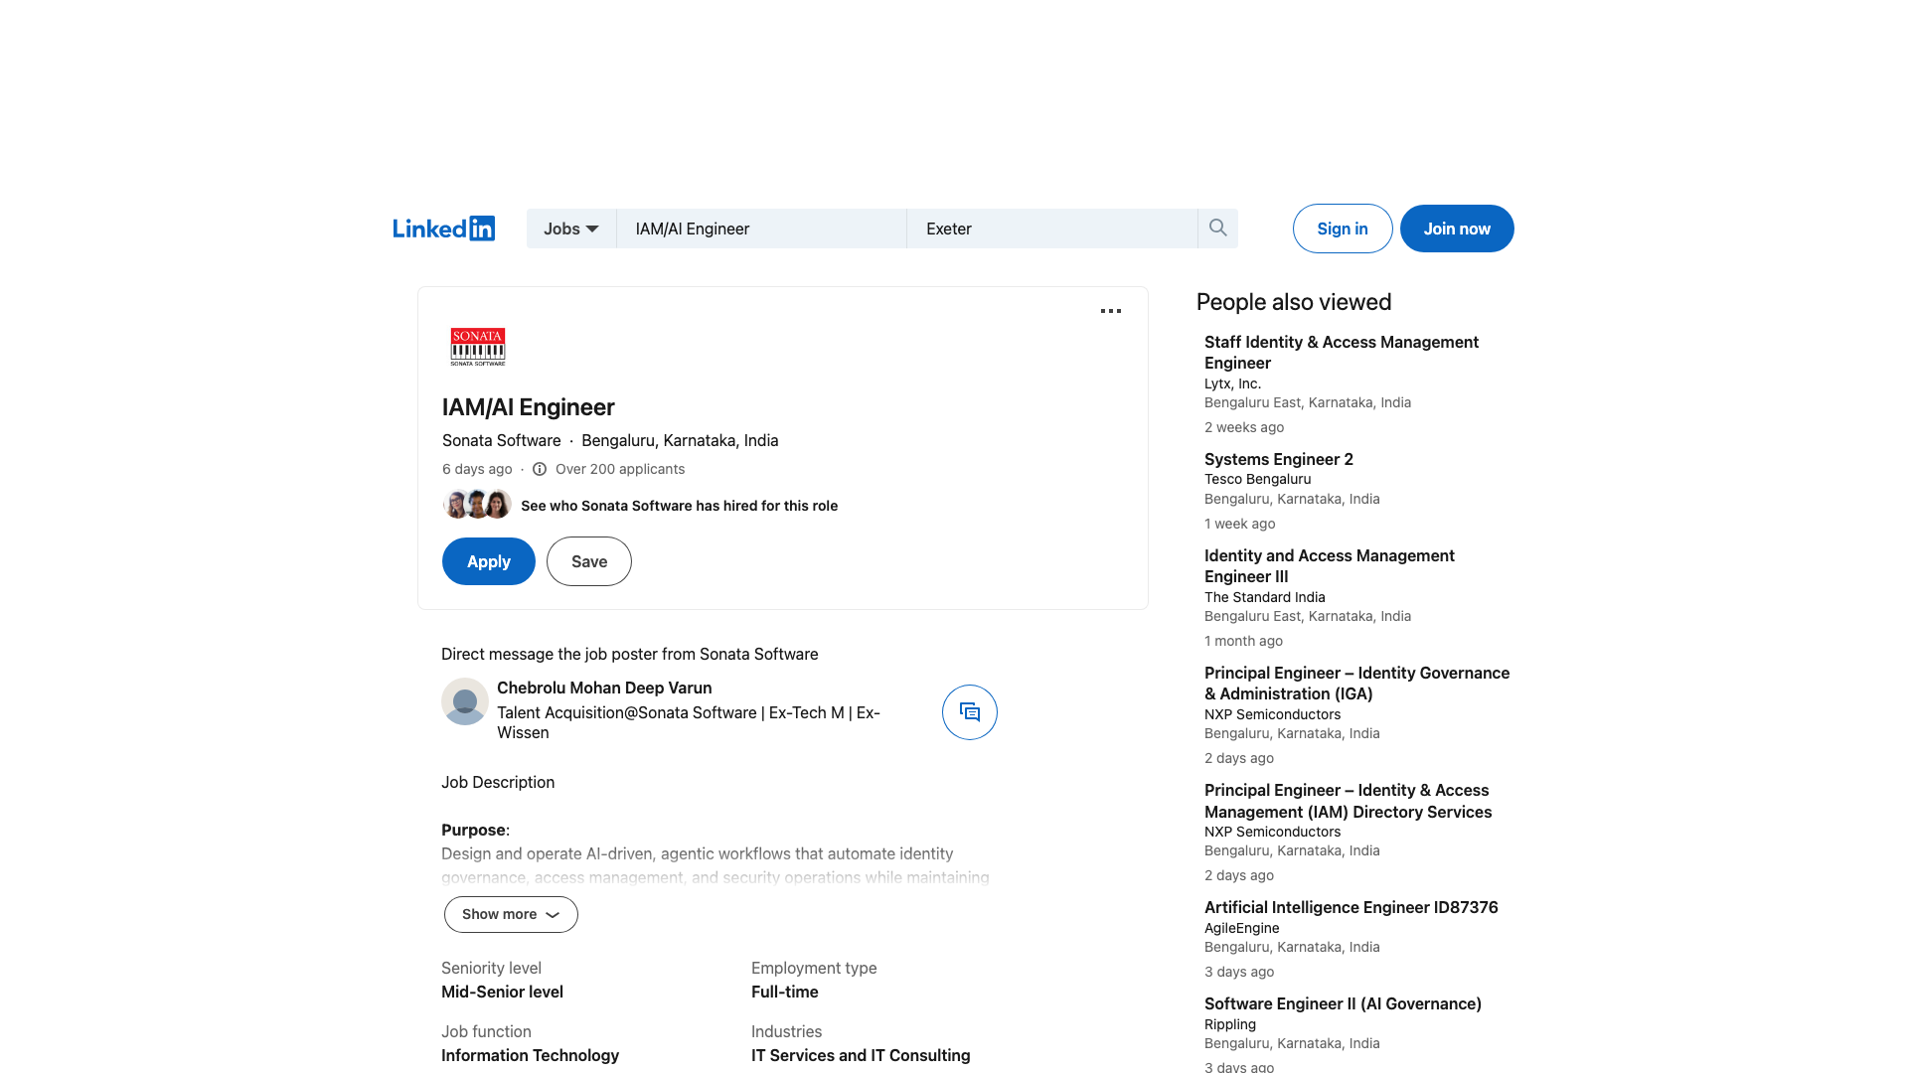Click 'IT Services and IT Consulting' industry value
Viewport: 1908px width, 1073px height.
click(x=861, y=1055)
